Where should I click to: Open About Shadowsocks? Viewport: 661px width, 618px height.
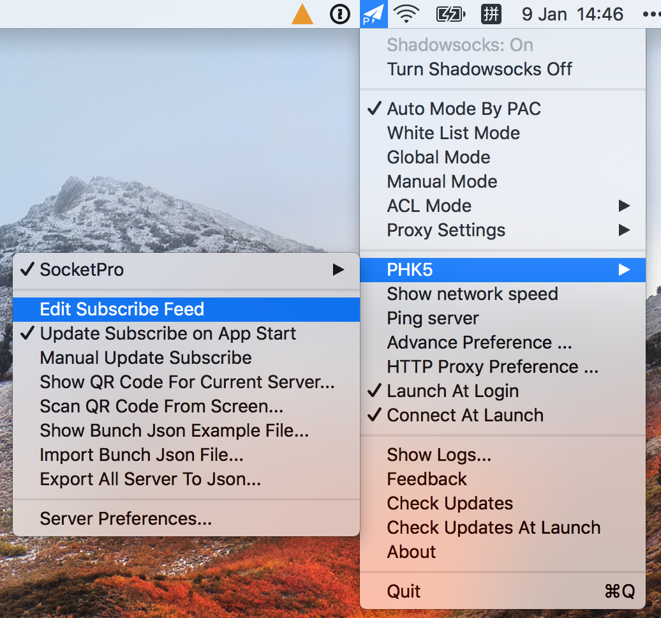(x=503, y=552)
